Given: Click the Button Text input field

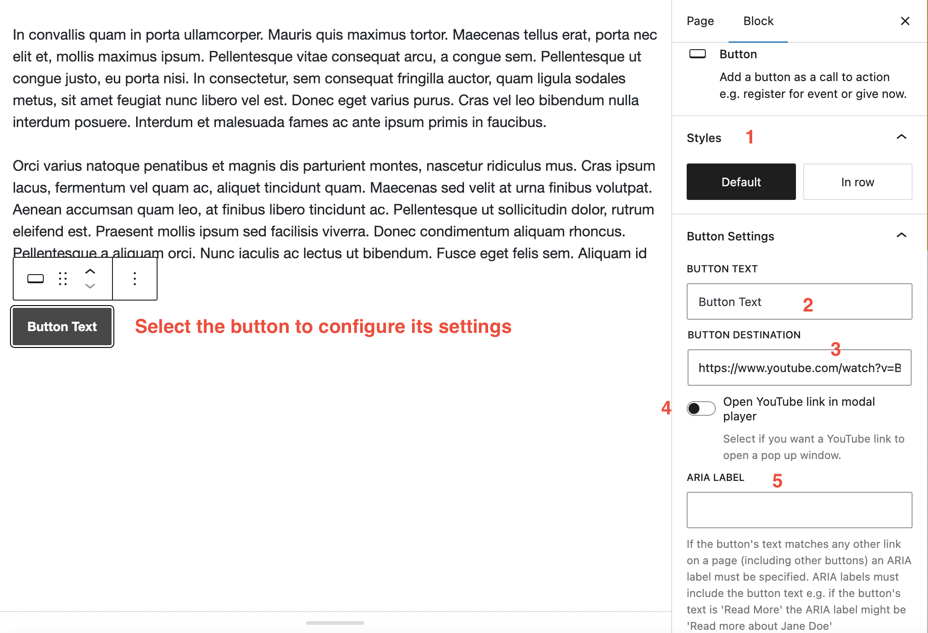Looking at the screenshot, I should [x=799, y=301].
